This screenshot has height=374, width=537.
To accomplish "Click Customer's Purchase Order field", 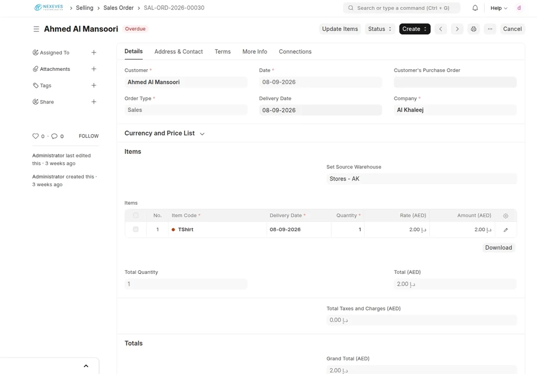I will click(x=455, y=82).
